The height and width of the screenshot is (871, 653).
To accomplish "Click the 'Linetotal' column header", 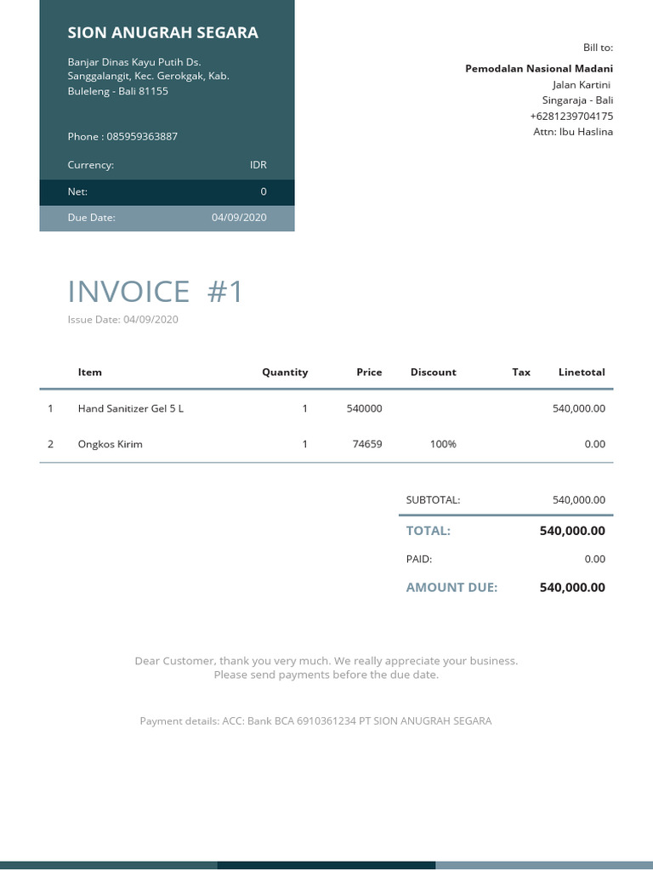I will [582, 373].
